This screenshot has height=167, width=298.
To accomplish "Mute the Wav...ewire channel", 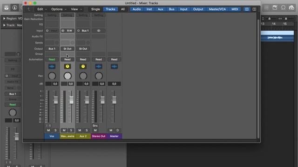I will [x=64, y=130].
